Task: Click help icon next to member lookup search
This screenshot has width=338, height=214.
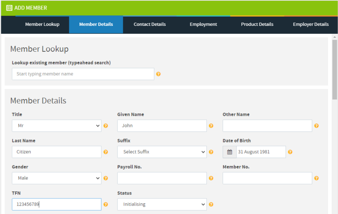Action: click(158, 74)
